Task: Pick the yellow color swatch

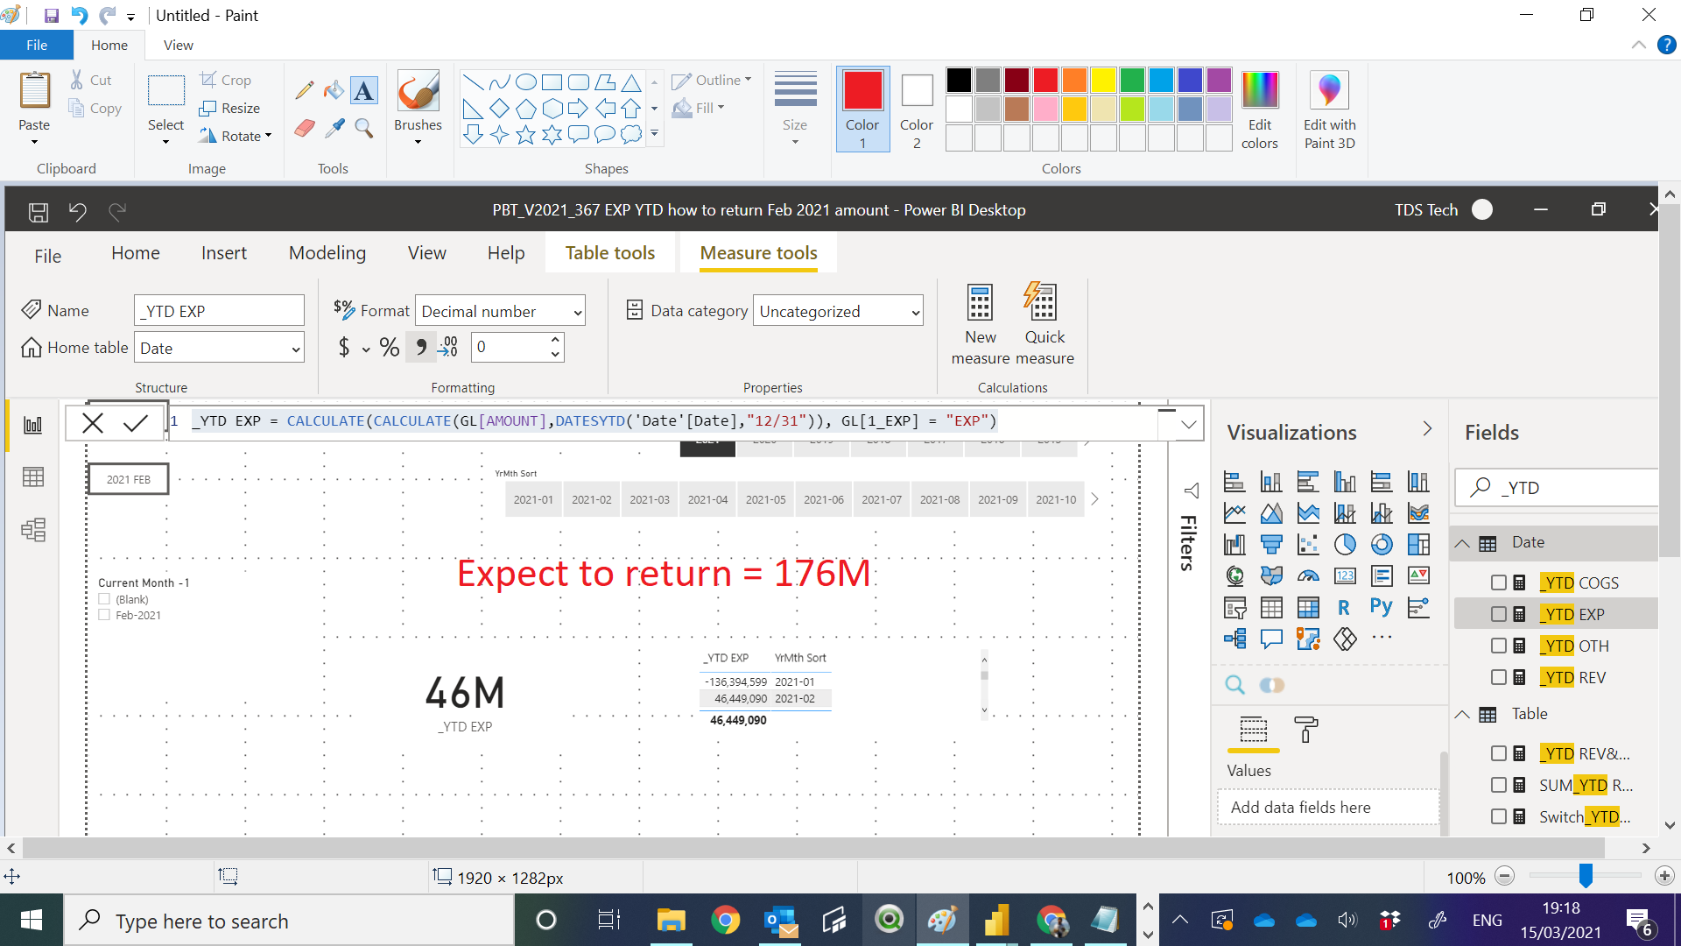Action: pos(1103,81)
